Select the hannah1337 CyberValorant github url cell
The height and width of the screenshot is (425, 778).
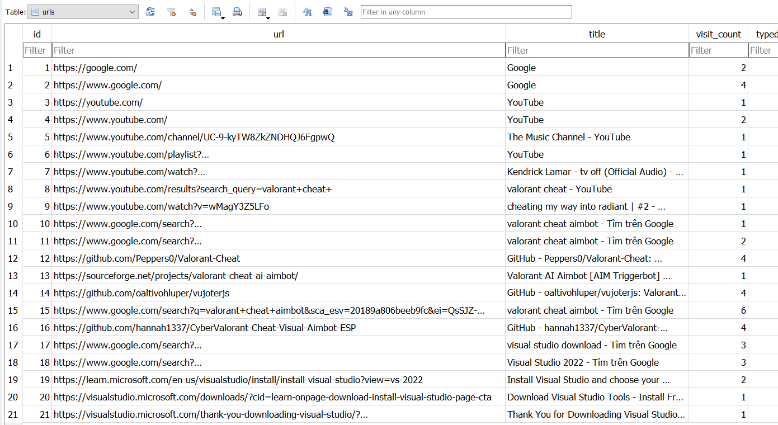tap(279, 328)
